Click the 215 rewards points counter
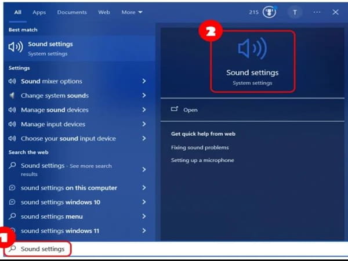The width and height of the screenshot is (348, 261). click(253, 12)
